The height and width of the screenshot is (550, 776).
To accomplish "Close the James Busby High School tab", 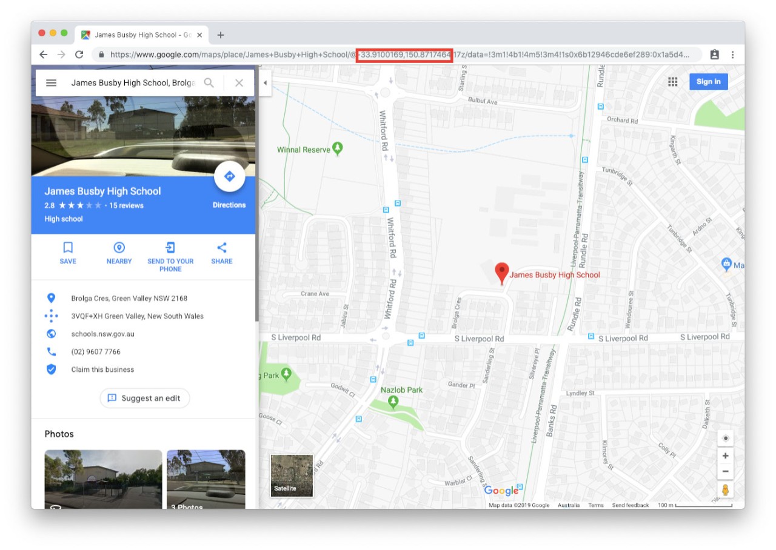I will click(x=199, y=35).
